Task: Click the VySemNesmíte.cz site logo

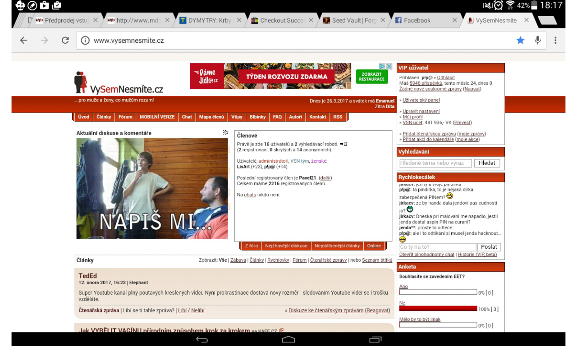Action: [x=119, y=83]
